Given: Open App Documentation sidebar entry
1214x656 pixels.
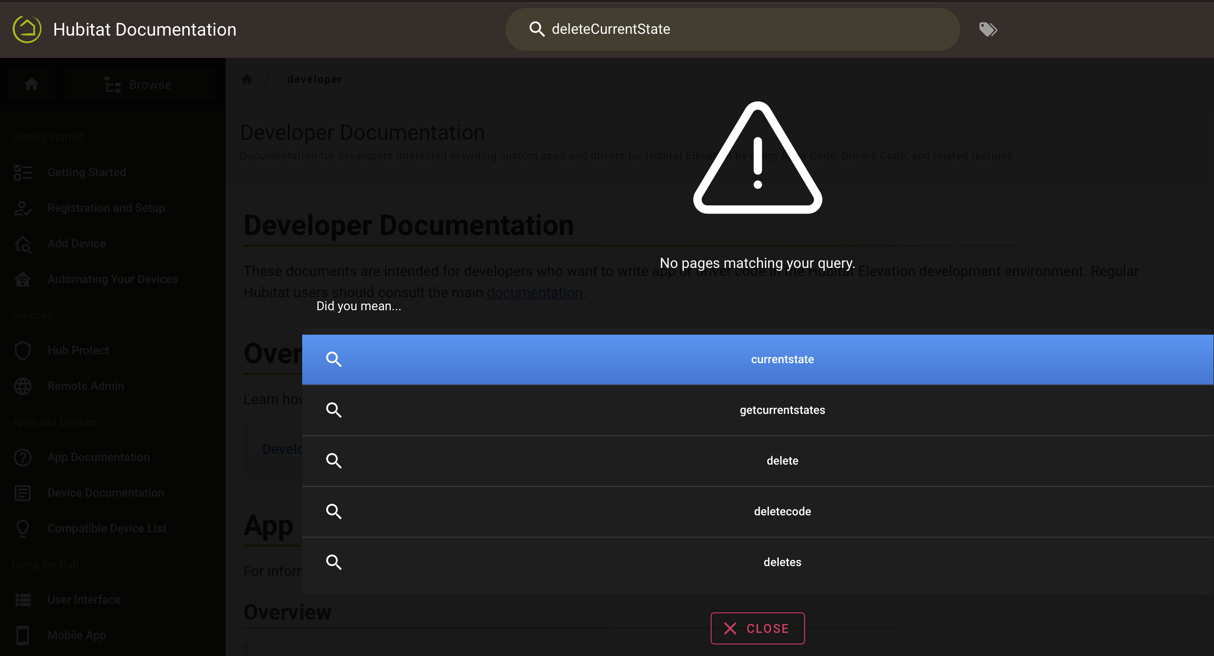Looking at the screenshot, I should (98, 457).
